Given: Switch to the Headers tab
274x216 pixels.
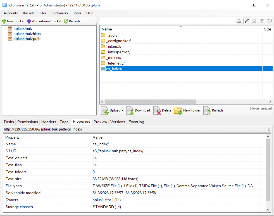Looking at the screenshot, I should [49, 122].
